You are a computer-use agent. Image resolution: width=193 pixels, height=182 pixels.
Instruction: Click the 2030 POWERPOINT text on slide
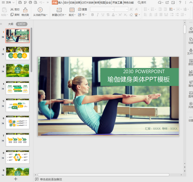coord(144,71)
